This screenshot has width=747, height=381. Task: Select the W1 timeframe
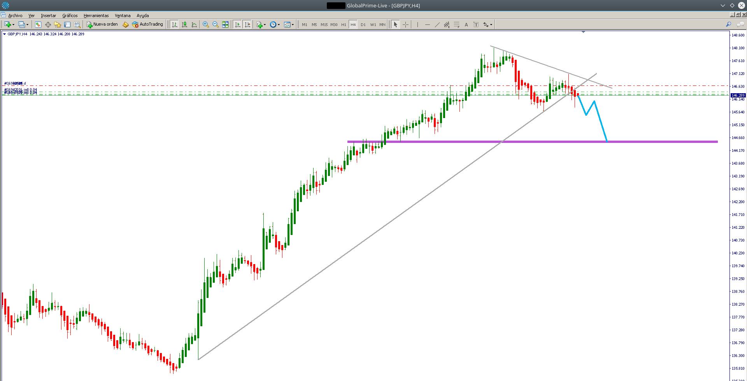[x=373, y=24]
